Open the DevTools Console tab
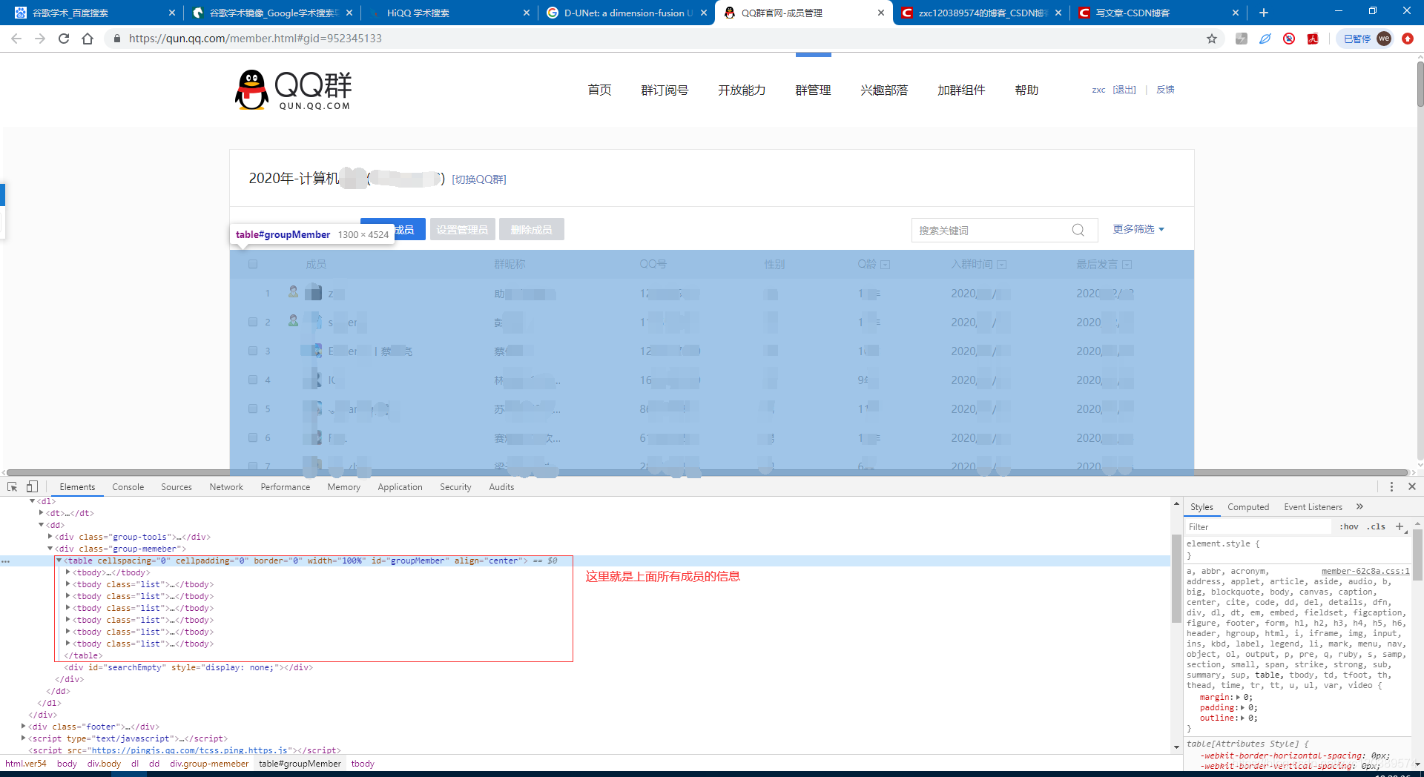 [x=128, y=487]
